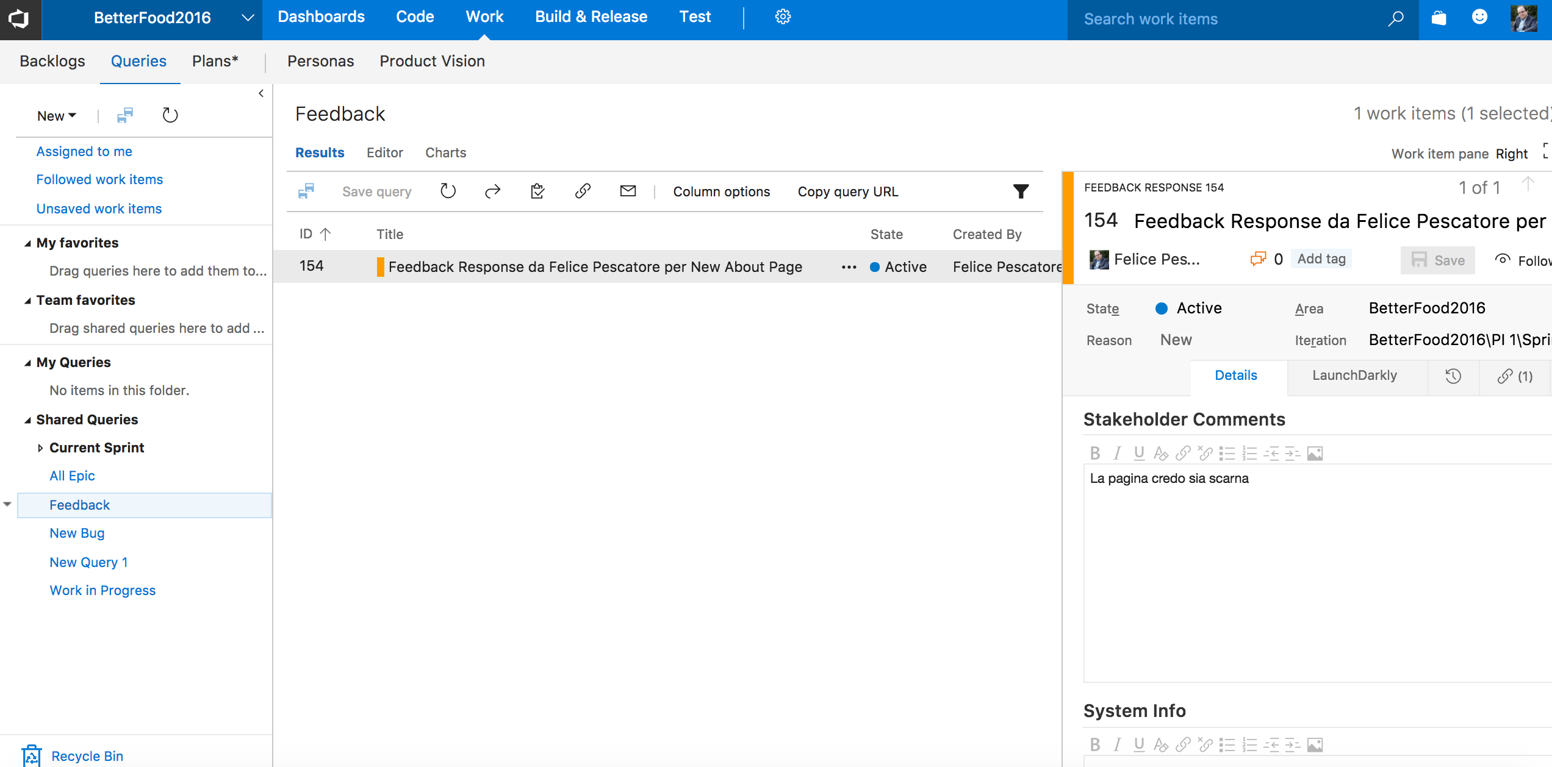Click the link work items chain icon
Viewport: 1552px width, 767px height.
[x=583, y=191]
